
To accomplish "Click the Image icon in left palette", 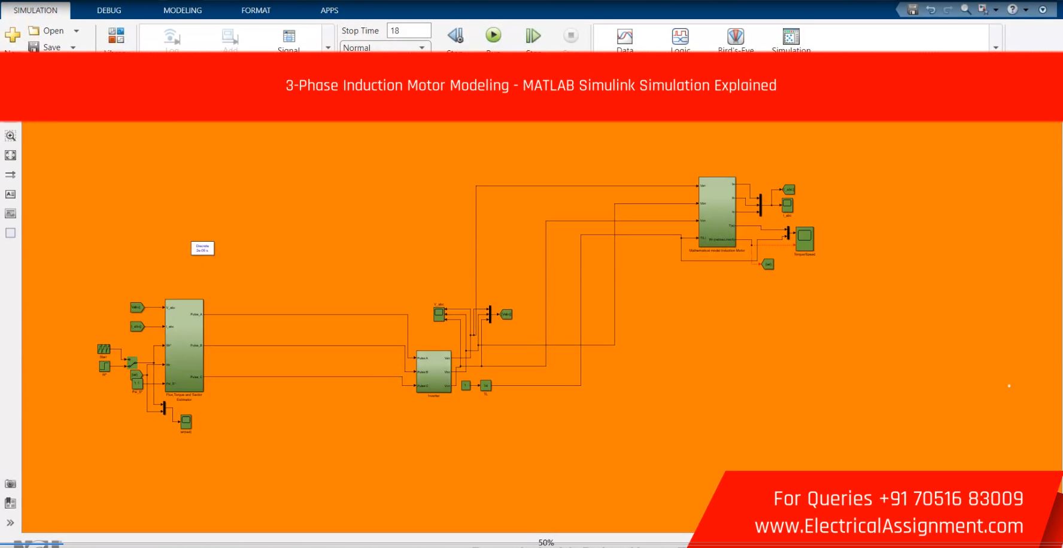I will point(11,214).
